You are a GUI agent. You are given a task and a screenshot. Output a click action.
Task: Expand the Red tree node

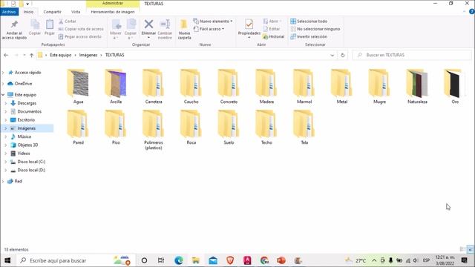pos(3,181)
